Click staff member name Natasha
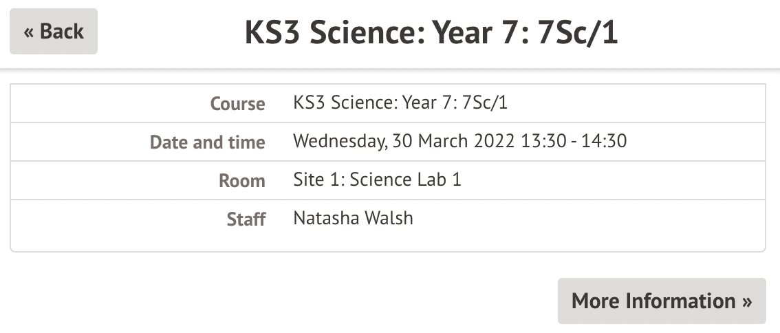 [x=323, y=219]
